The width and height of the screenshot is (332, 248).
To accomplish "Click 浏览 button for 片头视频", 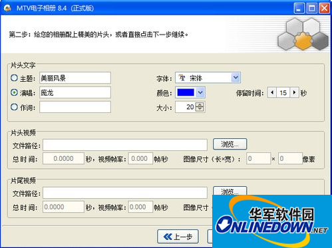I will [230, 144].
